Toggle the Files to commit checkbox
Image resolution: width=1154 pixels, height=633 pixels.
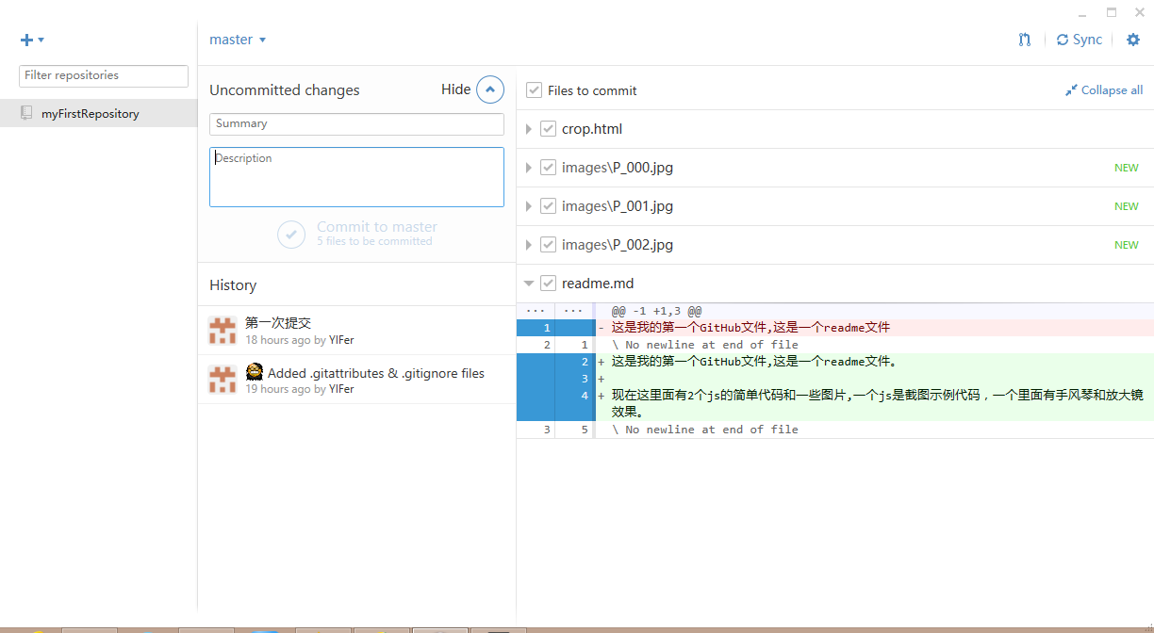click(534, 90)
